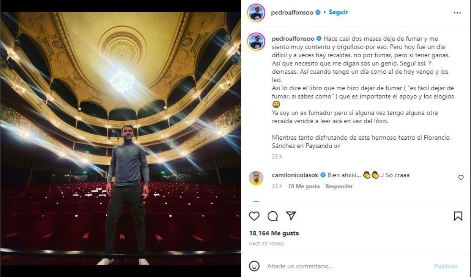Click the header profile picture of pedroalfonsoo
Image resolution: width=471 pixels, height=277 pixels.
point(256,13)
